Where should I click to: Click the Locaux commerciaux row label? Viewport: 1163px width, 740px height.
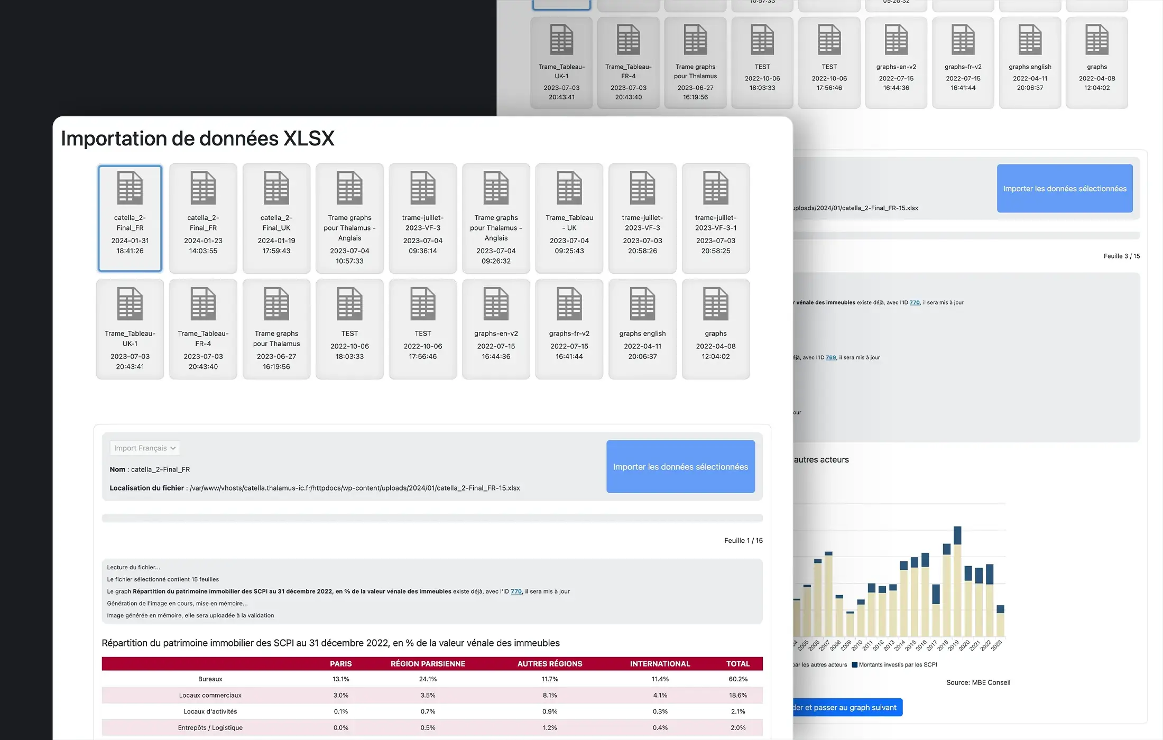[210, 696]
